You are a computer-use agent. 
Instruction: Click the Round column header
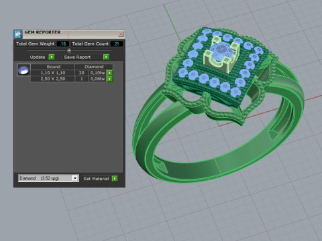[53, 67]
